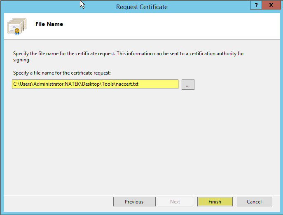
Task: Click the bold File Name heading
Action: [x=49, y=24]
